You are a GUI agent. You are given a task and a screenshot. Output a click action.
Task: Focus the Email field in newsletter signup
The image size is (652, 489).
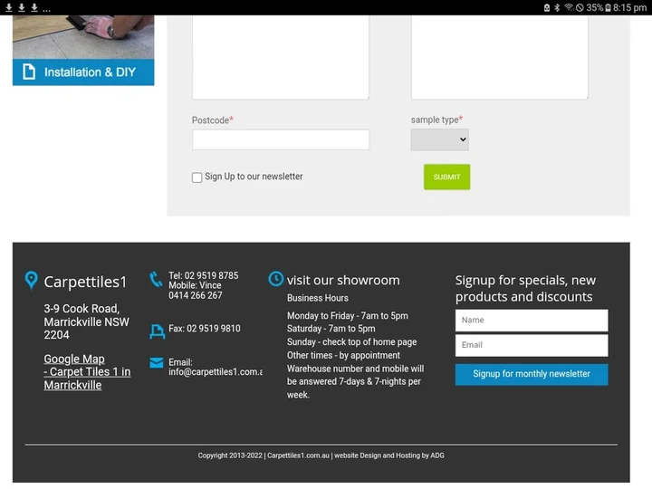[x=532, y=345]
